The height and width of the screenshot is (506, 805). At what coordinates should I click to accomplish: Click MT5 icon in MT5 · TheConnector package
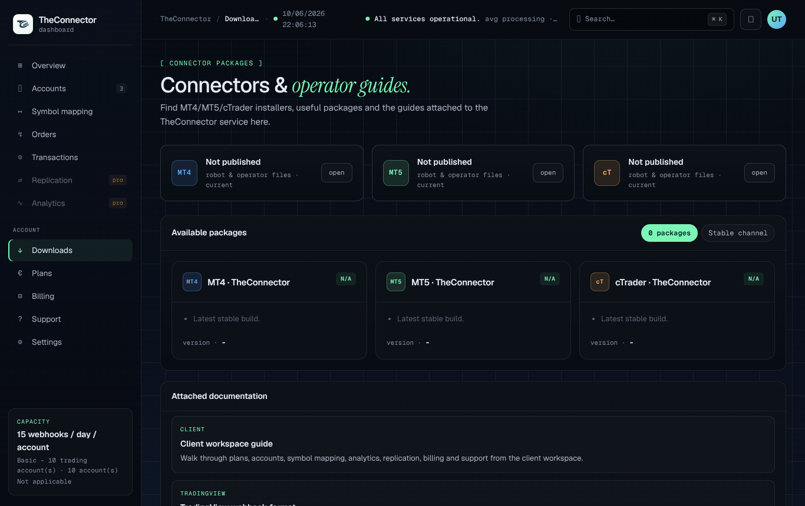point(396,282)
